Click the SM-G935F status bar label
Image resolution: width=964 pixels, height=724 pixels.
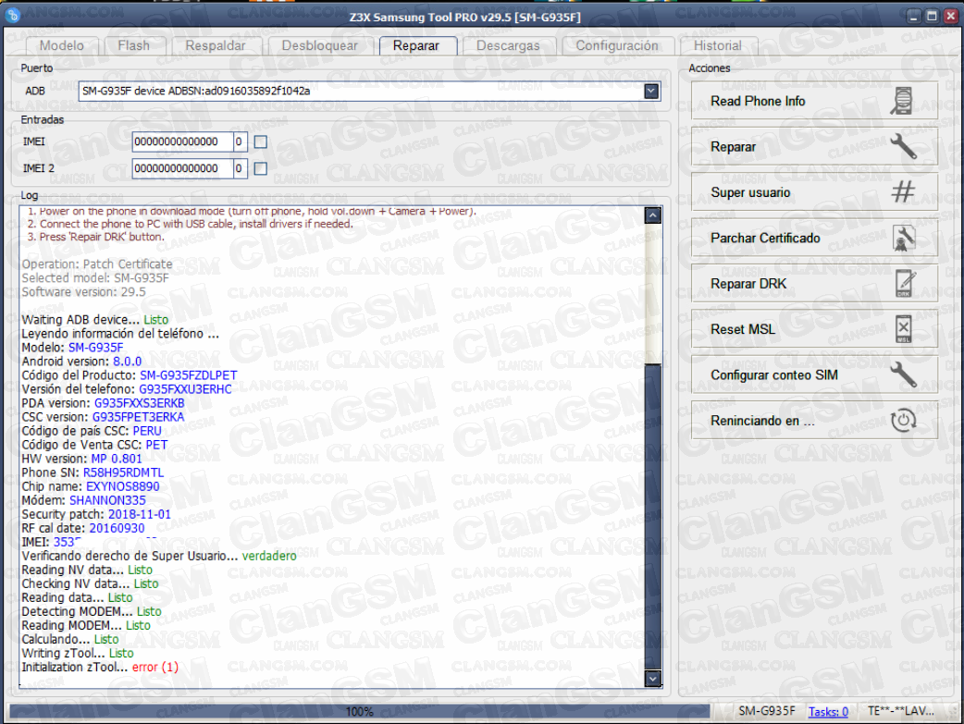point(766,711)
